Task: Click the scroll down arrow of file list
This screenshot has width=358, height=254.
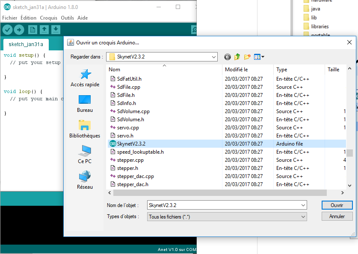Action: pos(349,186)
